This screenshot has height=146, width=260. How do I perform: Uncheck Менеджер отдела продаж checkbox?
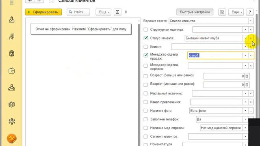pyautogui.click(x=145, y=55)
